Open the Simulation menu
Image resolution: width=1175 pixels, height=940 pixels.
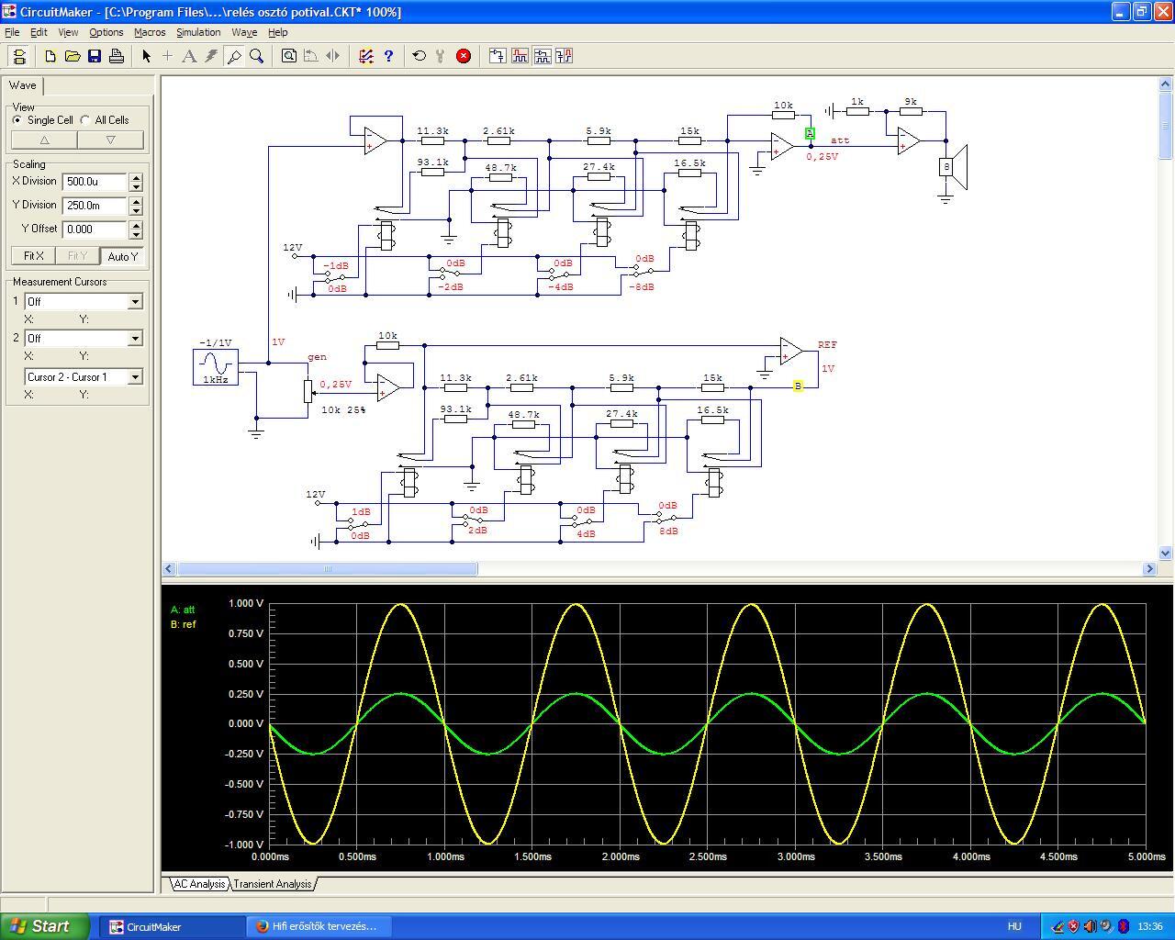[198, 32]
